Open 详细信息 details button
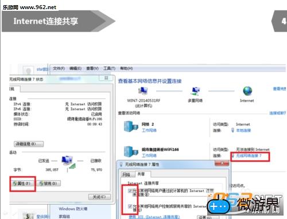Viewport: 287px width, 219px height. point(29,144)
